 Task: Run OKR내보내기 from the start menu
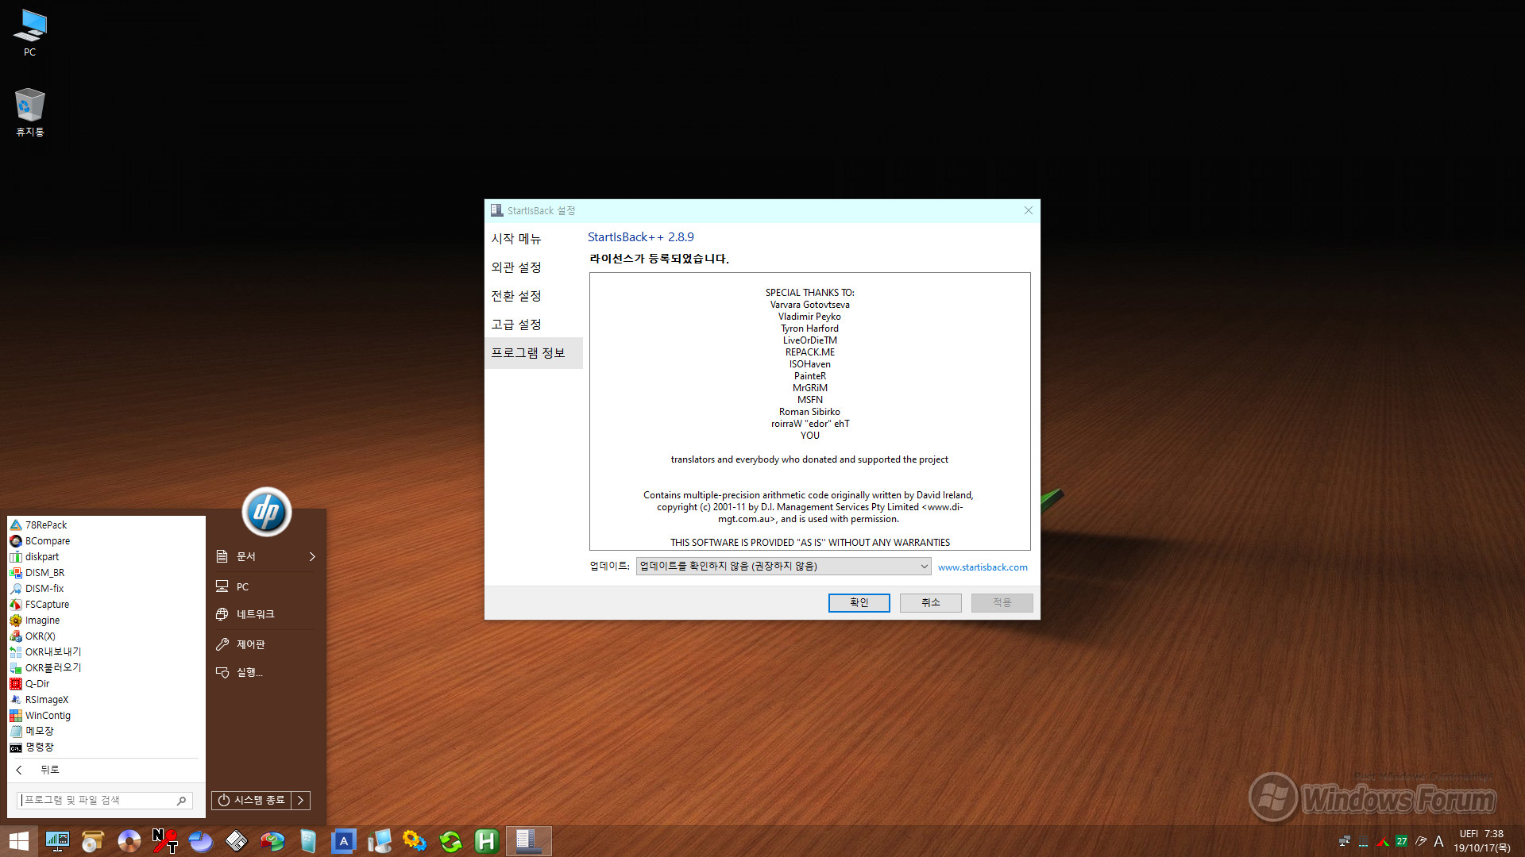pos(52,651)
